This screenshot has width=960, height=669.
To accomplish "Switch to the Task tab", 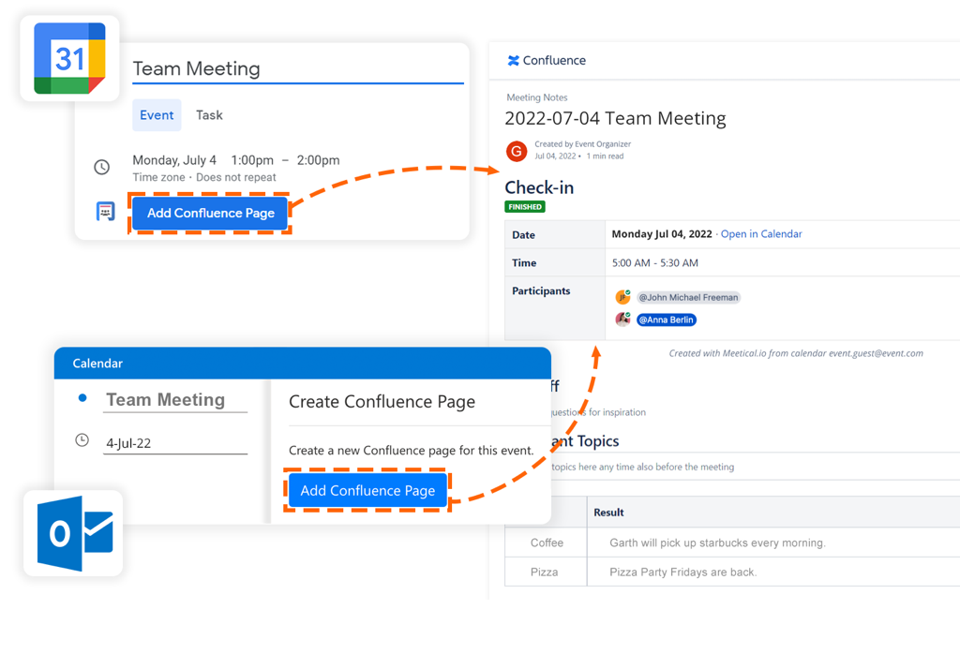I will pos(209,115).
